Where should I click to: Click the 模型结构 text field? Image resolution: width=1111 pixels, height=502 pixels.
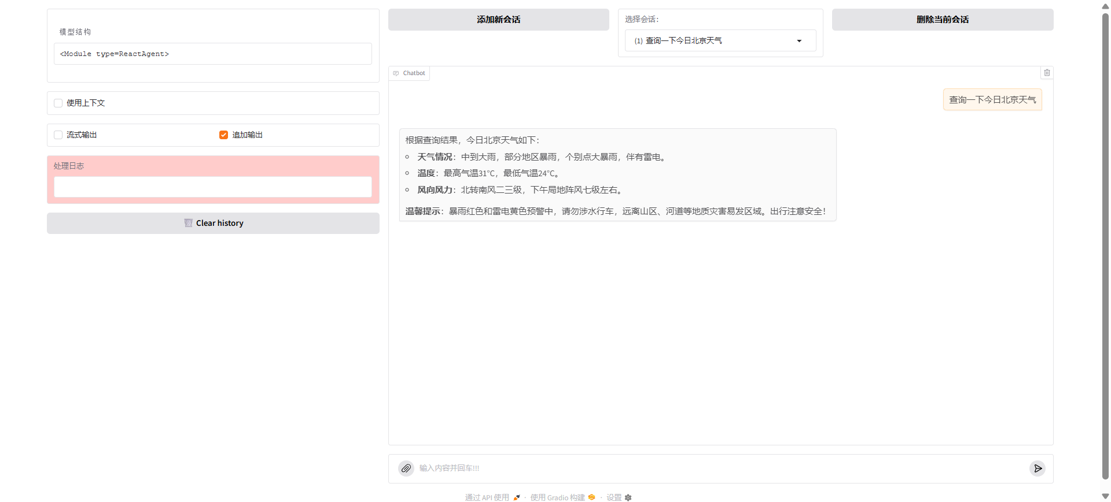[x=213, y=54]
